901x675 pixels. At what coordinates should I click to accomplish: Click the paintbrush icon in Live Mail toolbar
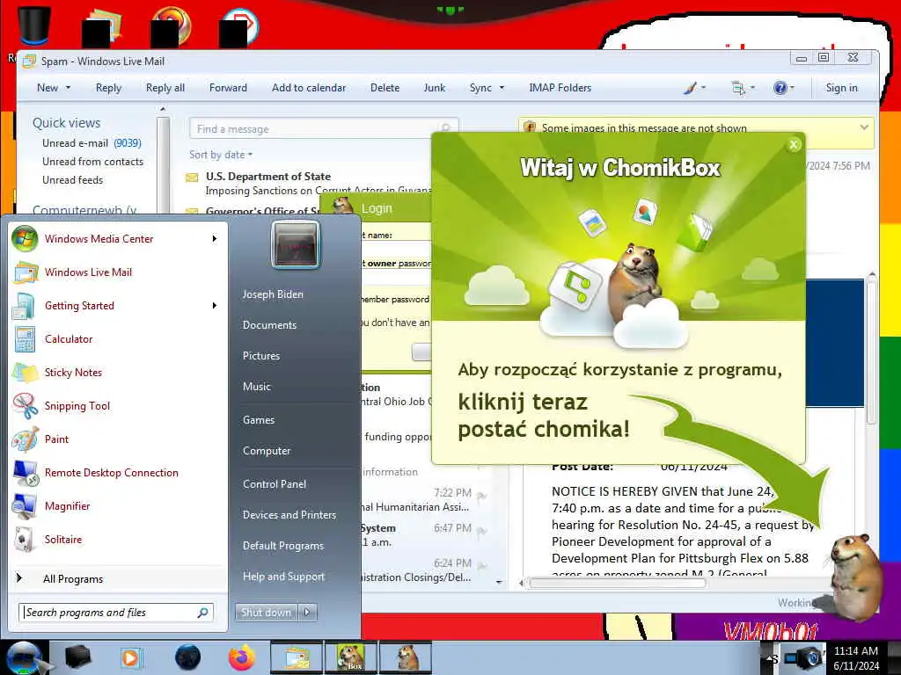tap(690, 88)
